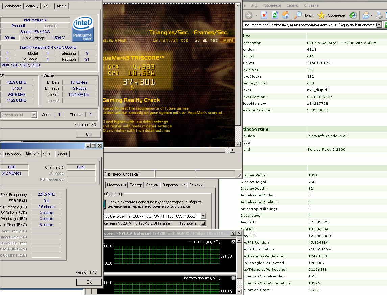Viewport: 387px width, 295px height.
Task: Open the Избранное menu in the menu bar
Action: 272,5
